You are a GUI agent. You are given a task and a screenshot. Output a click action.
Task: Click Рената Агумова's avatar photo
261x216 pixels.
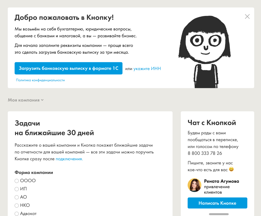(x=194, y=185)
